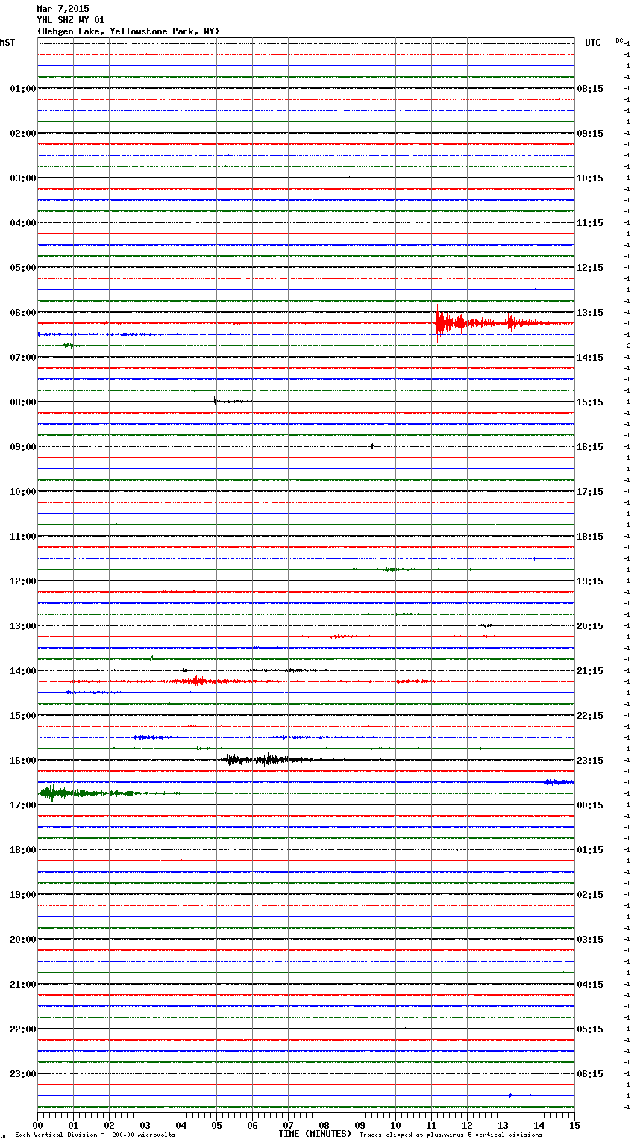Click the UTC timezone header
Image resolution: width=634 pixels, height=1145 pixels.
(x=593, y=43)
